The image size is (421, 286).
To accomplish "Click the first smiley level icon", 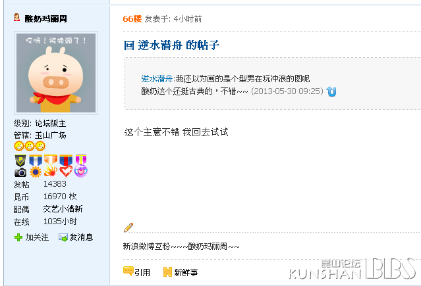I will click(19, 146).
